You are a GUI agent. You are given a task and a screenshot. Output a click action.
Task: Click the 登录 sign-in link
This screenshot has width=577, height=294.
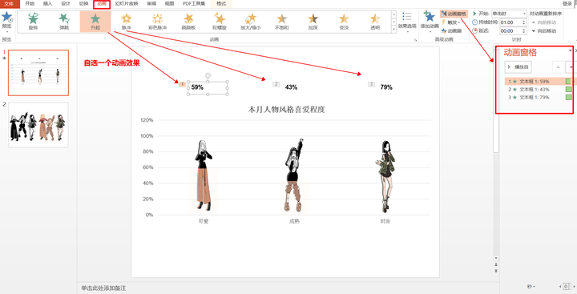(567, 4)
